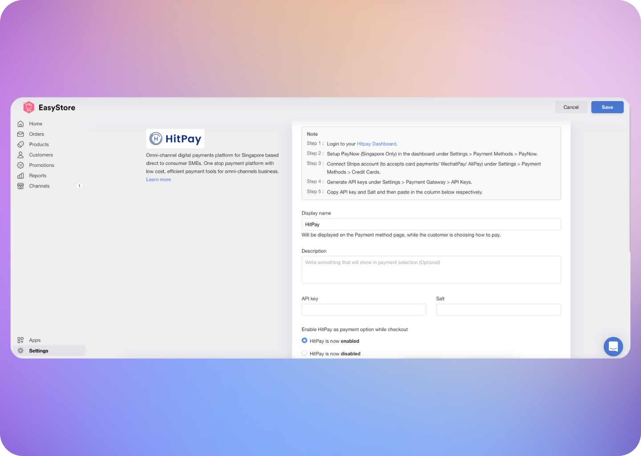The width and height of the screenshot is (641, 456).
Task: Click the Settings gear icon
Action: point(20,351)
